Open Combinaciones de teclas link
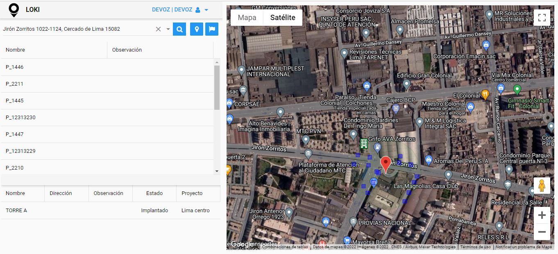Screen dimensions: 558x254 [x=285, y=247]
